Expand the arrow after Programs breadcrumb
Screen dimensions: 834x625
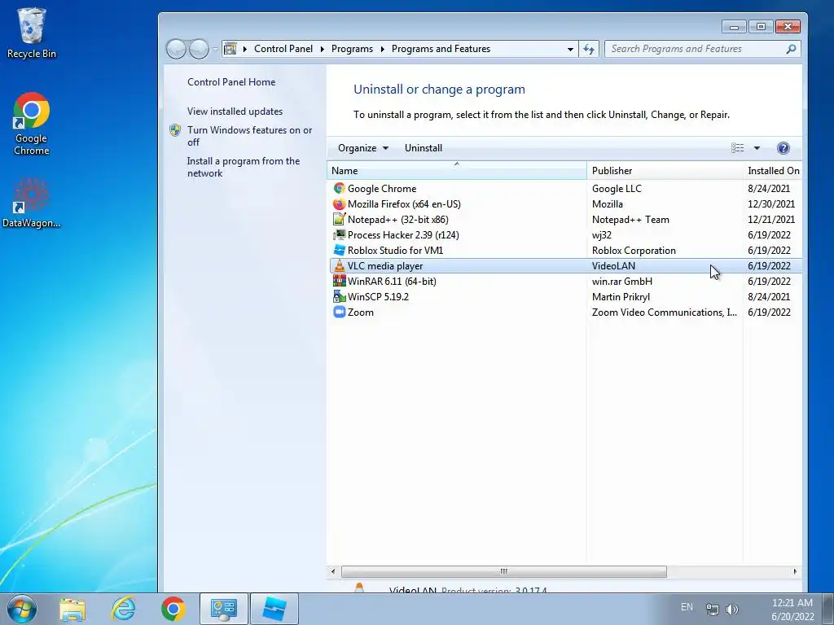tap(383, 49)
